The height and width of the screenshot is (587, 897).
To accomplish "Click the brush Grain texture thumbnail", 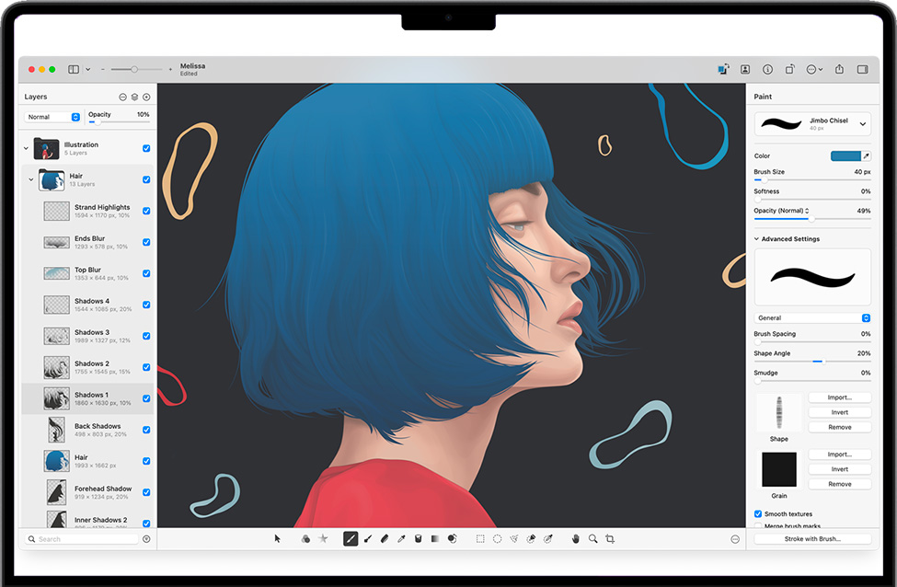I will tap(779, 469).
